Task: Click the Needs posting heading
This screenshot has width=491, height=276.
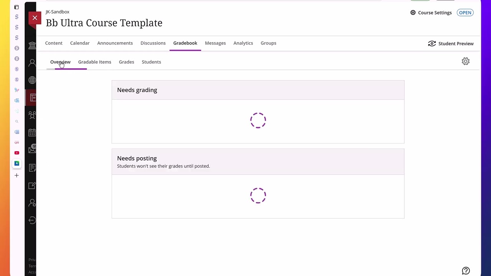Action: pos(137,158)
